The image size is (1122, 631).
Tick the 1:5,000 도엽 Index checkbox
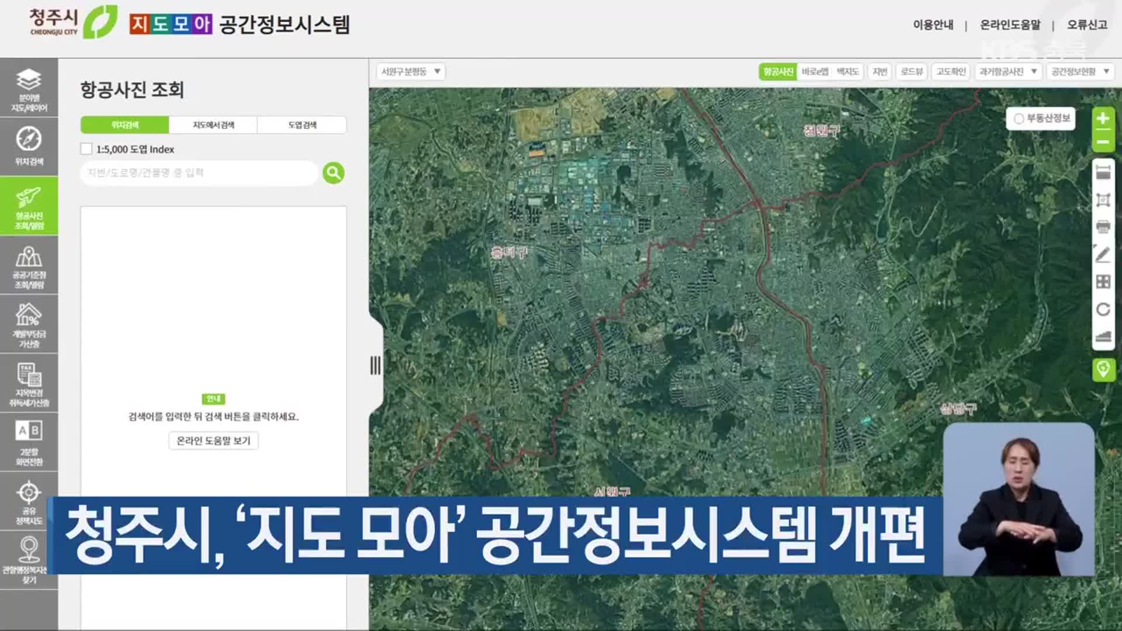[x=86, y=149]
